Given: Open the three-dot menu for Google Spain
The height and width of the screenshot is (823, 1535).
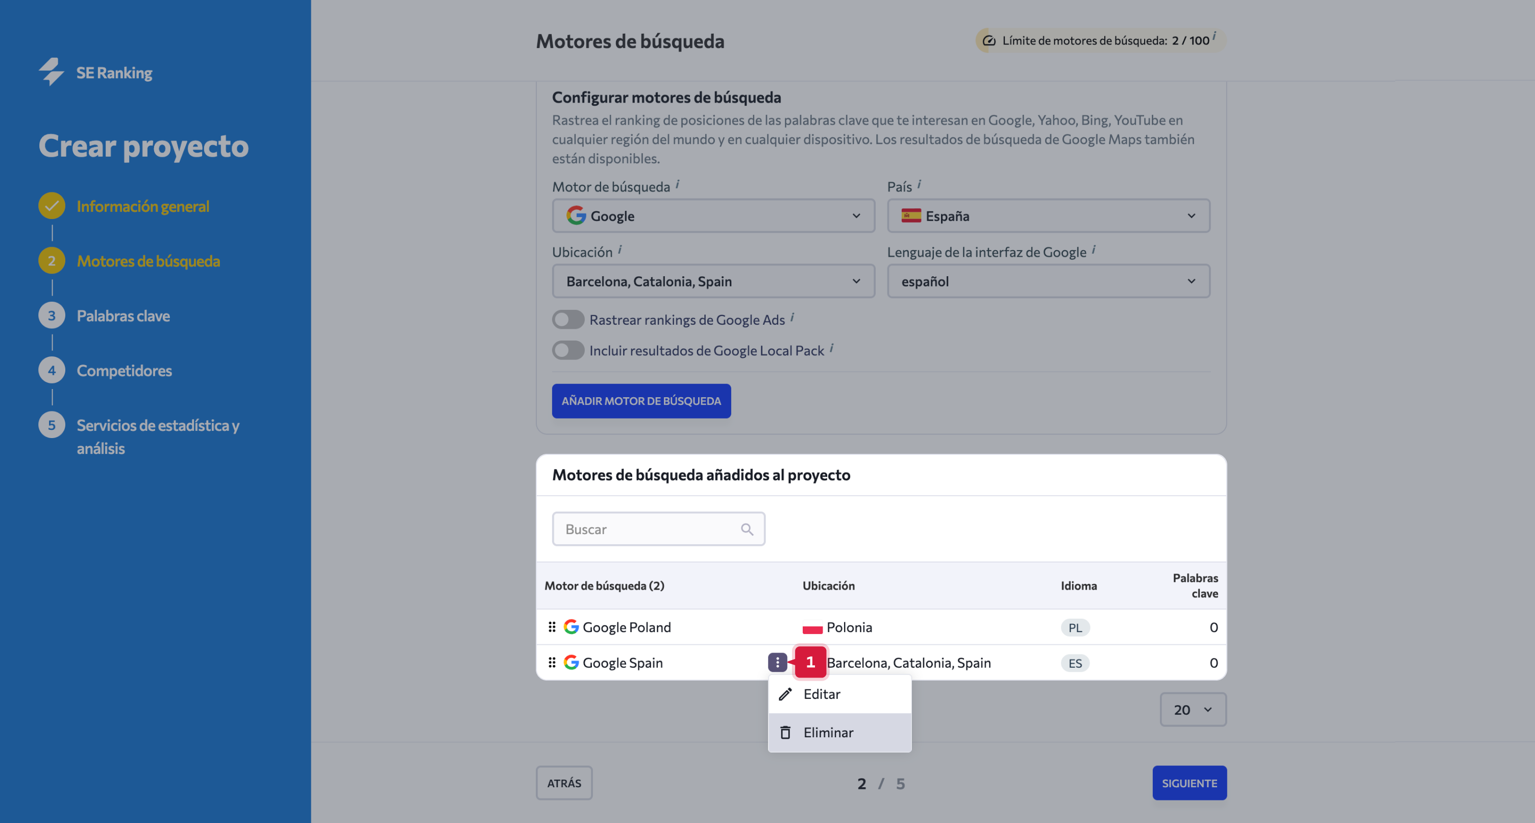Looking at the screenshot, I should pyautogui.click(x=777, y=662).
